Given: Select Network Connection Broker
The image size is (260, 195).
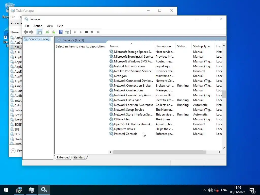Looking at the screenshot, I should click(166, 85).
